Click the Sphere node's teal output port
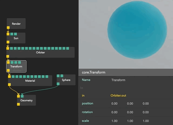173x125 pixels. point(58,84)
